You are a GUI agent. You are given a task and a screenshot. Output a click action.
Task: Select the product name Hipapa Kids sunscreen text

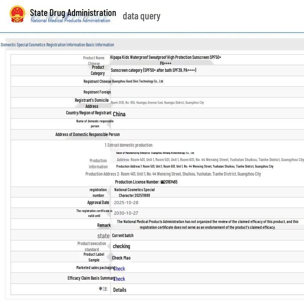click(x=166, y=60)
